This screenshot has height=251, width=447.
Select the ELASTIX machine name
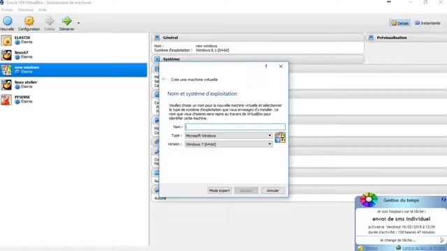(22, 38)
